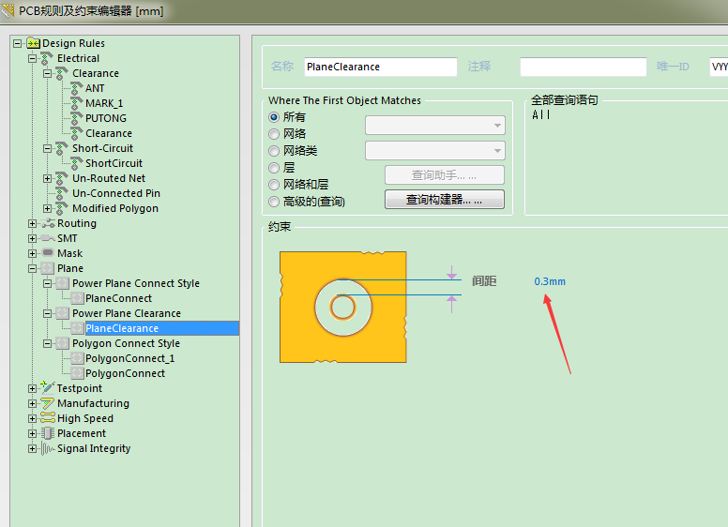Select the 网络 radio button
The image size is (728, 527).
pos(274,134)
